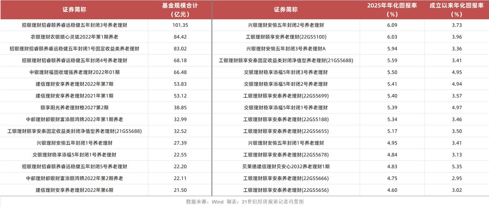This screenshot has height=207, width=489.
Task: Click the return value 5.94
Action: pos(392,49)
